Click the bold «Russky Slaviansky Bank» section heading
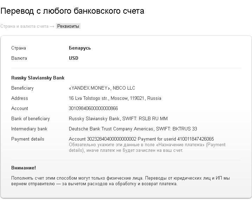The width and height of the screenshot is (252, 200). pyautogui.click(x=38, y=78)
